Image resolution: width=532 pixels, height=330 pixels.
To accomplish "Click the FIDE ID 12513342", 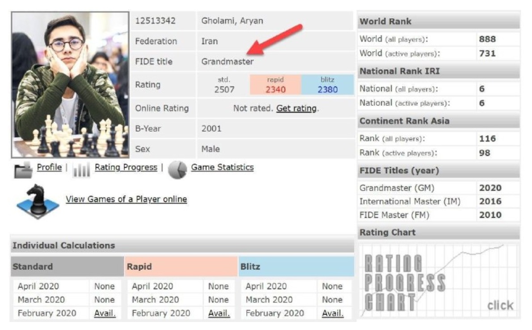I will [x=156, y=21].
